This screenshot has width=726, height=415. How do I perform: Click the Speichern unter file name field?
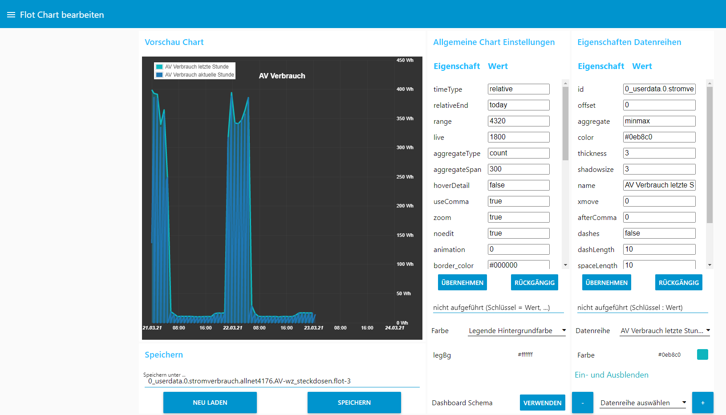pyautogui.click(x=282, y=381)
